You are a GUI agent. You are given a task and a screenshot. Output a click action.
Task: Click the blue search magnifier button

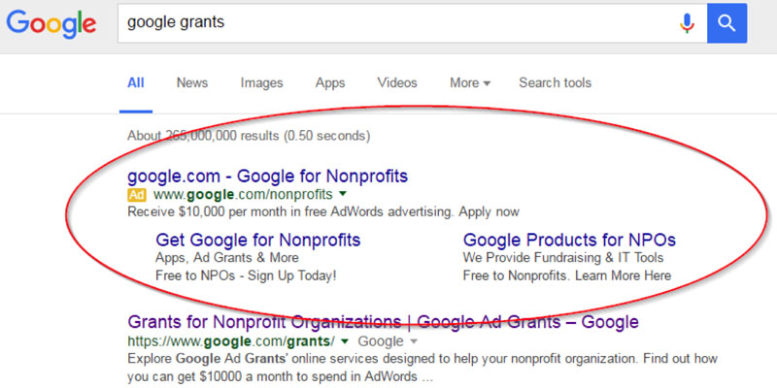tap(726, 22)
